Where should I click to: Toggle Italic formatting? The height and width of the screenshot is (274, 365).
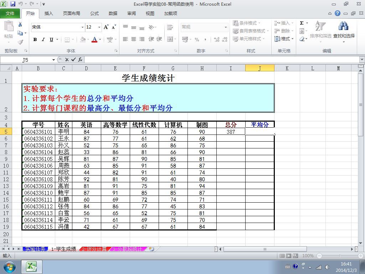[x=43, y=40]
